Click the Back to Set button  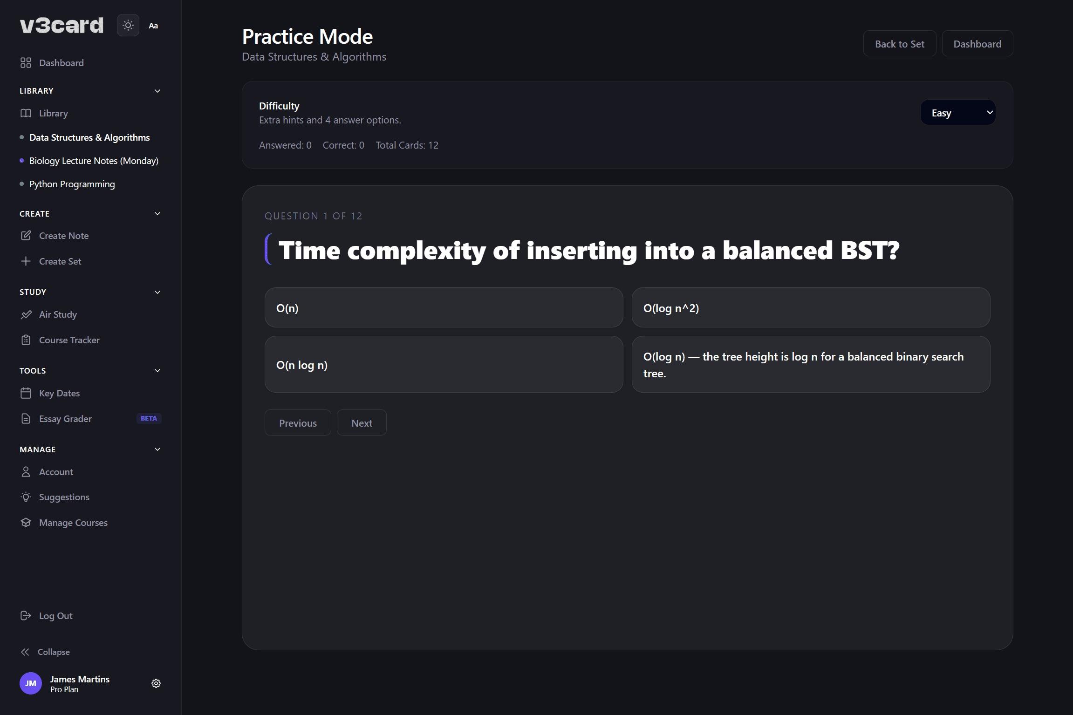point(899,44)
